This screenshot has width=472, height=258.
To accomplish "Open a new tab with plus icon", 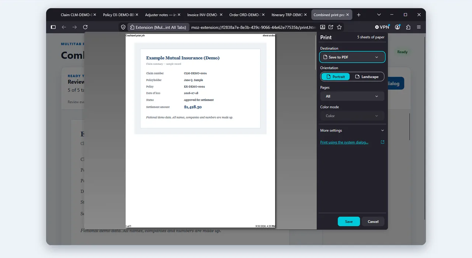I will click(x=359, y=15).
